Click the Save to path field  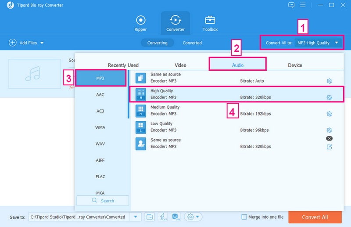79,217
